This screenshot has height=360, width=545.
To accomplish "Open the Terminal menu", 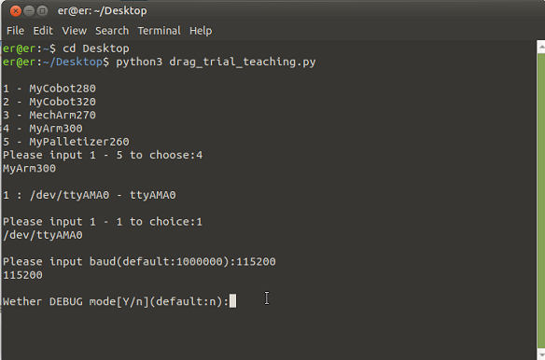I will pos(160,31).
